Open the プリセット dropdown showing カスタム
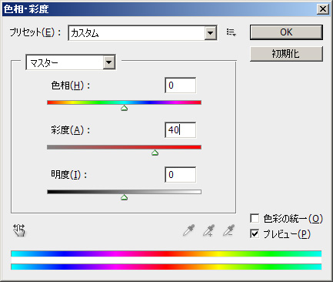 (143, 33)
